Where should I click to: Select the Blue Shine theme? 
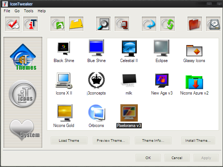pos(96,51)
